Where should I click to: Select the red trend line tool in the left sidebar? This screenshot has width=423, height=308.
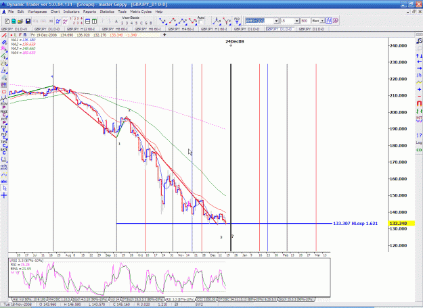point(4,36)
